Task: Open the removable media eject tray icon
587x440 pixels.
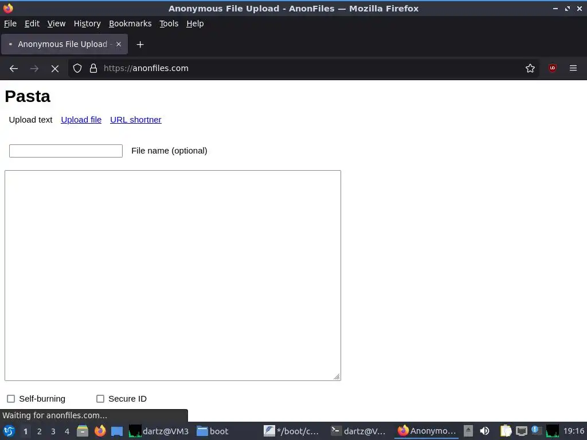Action: click(468, 431)
